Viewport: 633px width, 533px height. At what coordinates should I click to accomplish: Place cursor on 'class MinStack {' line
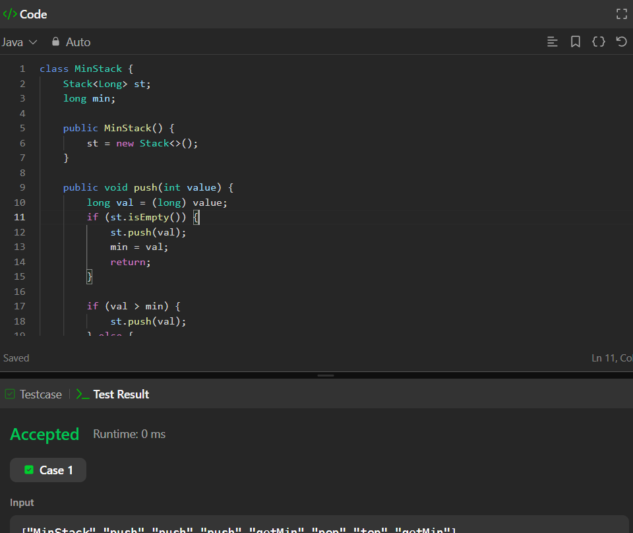coord(86,69)
